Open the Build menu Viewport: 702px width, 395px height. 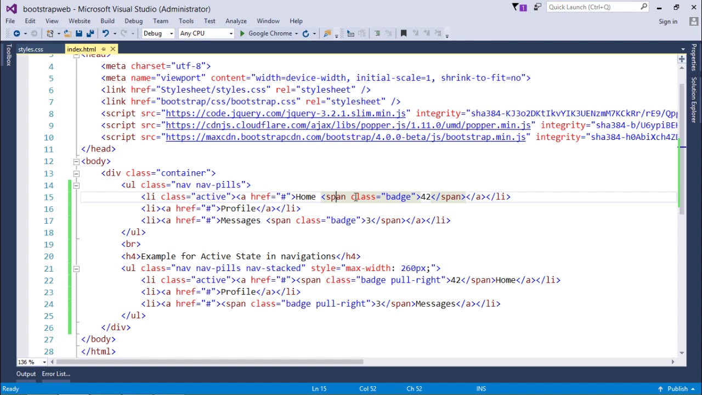[107, 21]
